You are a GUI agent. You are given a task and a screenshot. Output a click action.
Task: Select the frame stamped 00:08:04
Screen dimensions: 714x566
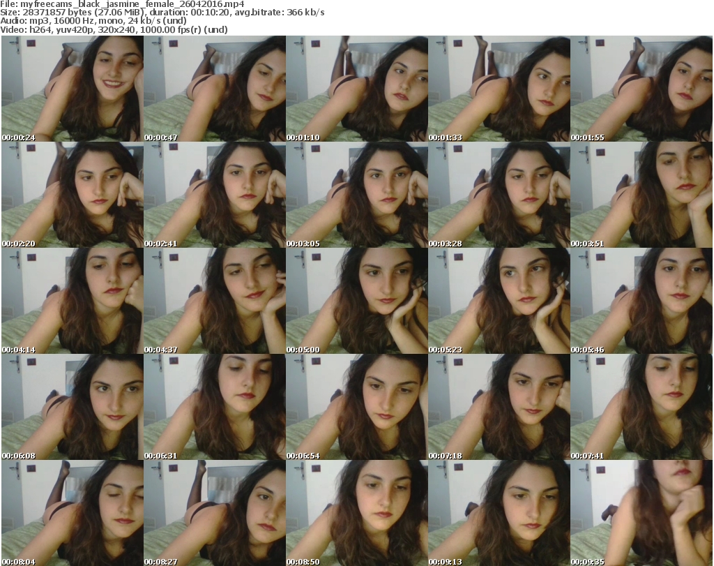pyautogui.click(x=73, y=513)
